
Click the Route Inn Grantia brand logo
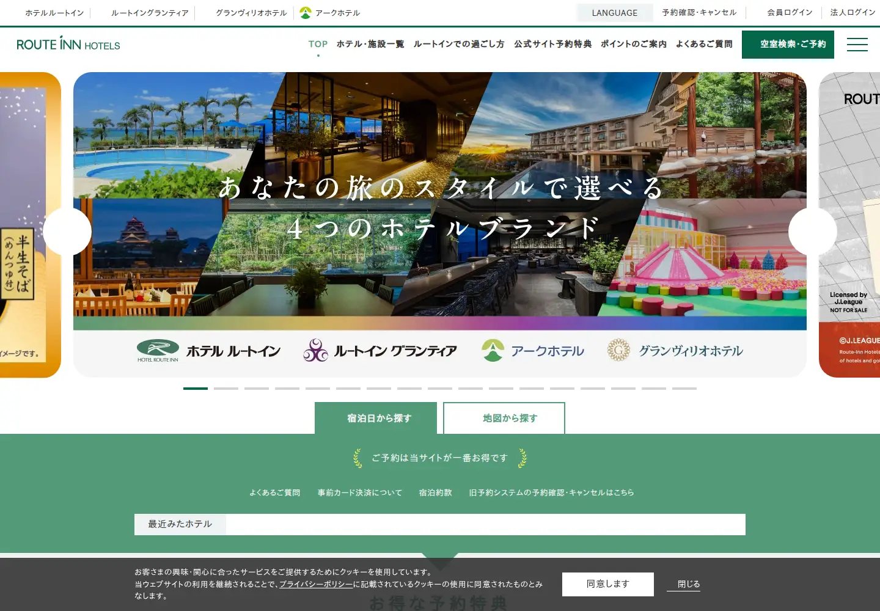380,351
